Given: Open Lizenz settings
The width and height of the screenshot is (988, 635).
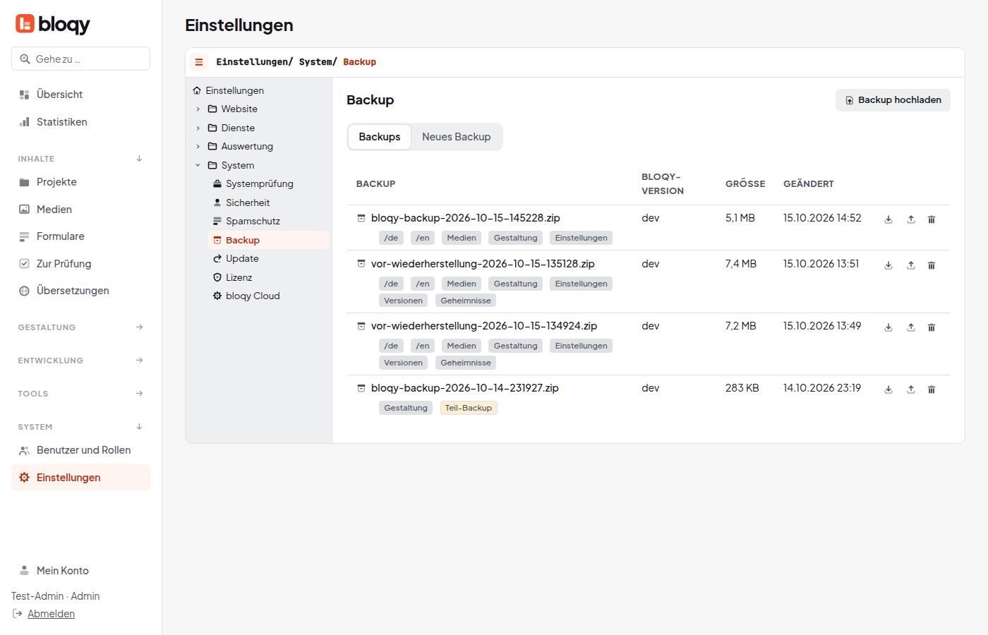Looking at the screenshot, I should 268,278.
